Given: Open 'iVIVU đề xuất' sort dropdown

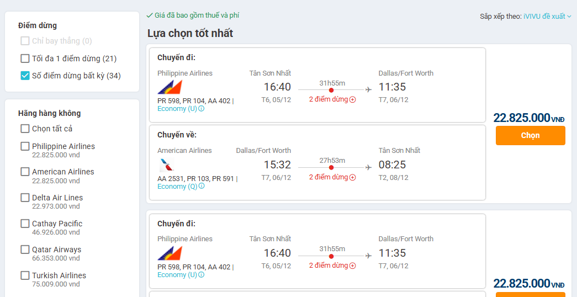Looking at the screenshot, I should (547, 17).
